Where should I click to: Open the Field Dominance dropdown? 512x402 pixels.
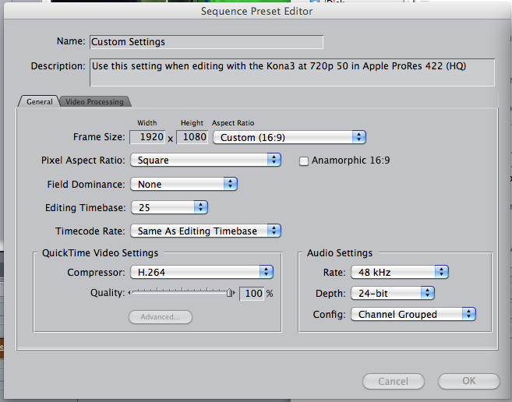184,184
